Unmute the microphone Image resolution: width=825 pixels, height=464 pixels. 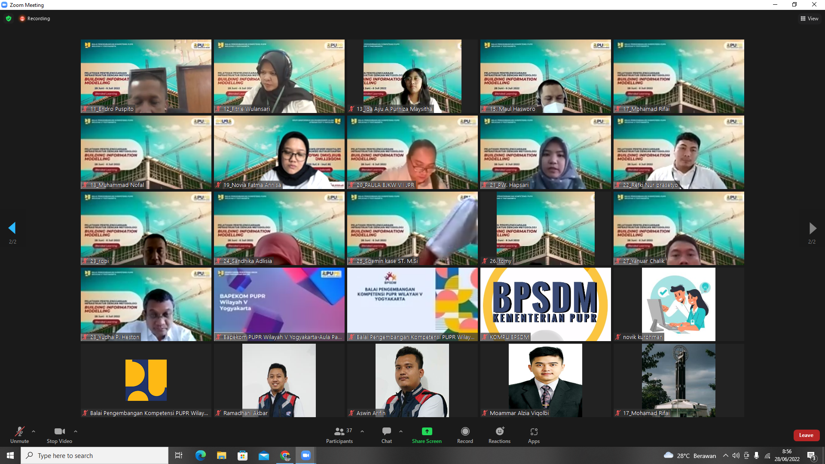point(19,431)
